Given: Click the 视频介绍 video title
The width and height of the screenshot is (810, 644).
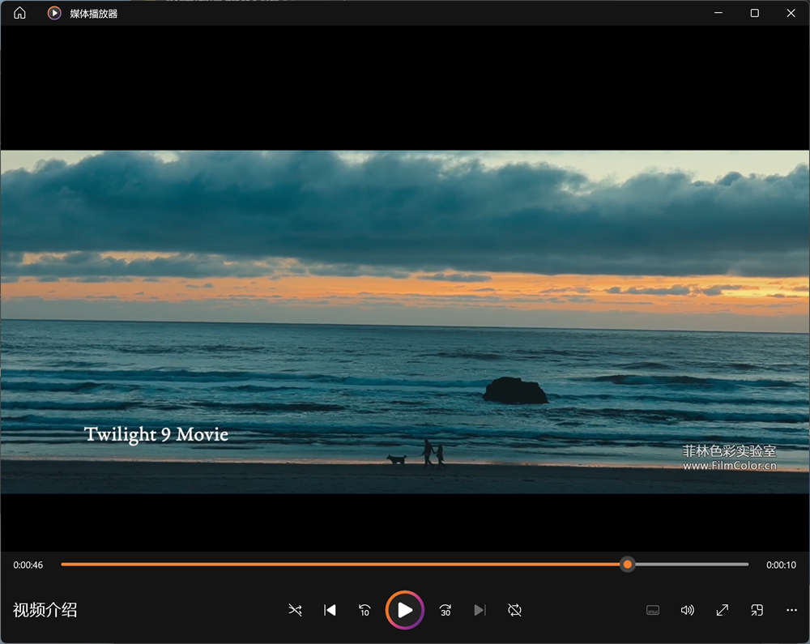Looking at the screenshot, I should 45,610.
